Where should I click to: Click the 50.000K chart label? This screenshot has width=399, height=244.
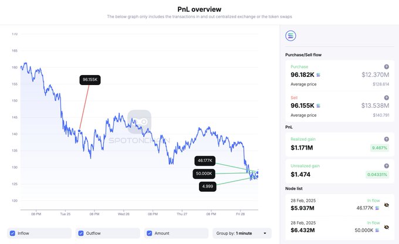point(205,174)
